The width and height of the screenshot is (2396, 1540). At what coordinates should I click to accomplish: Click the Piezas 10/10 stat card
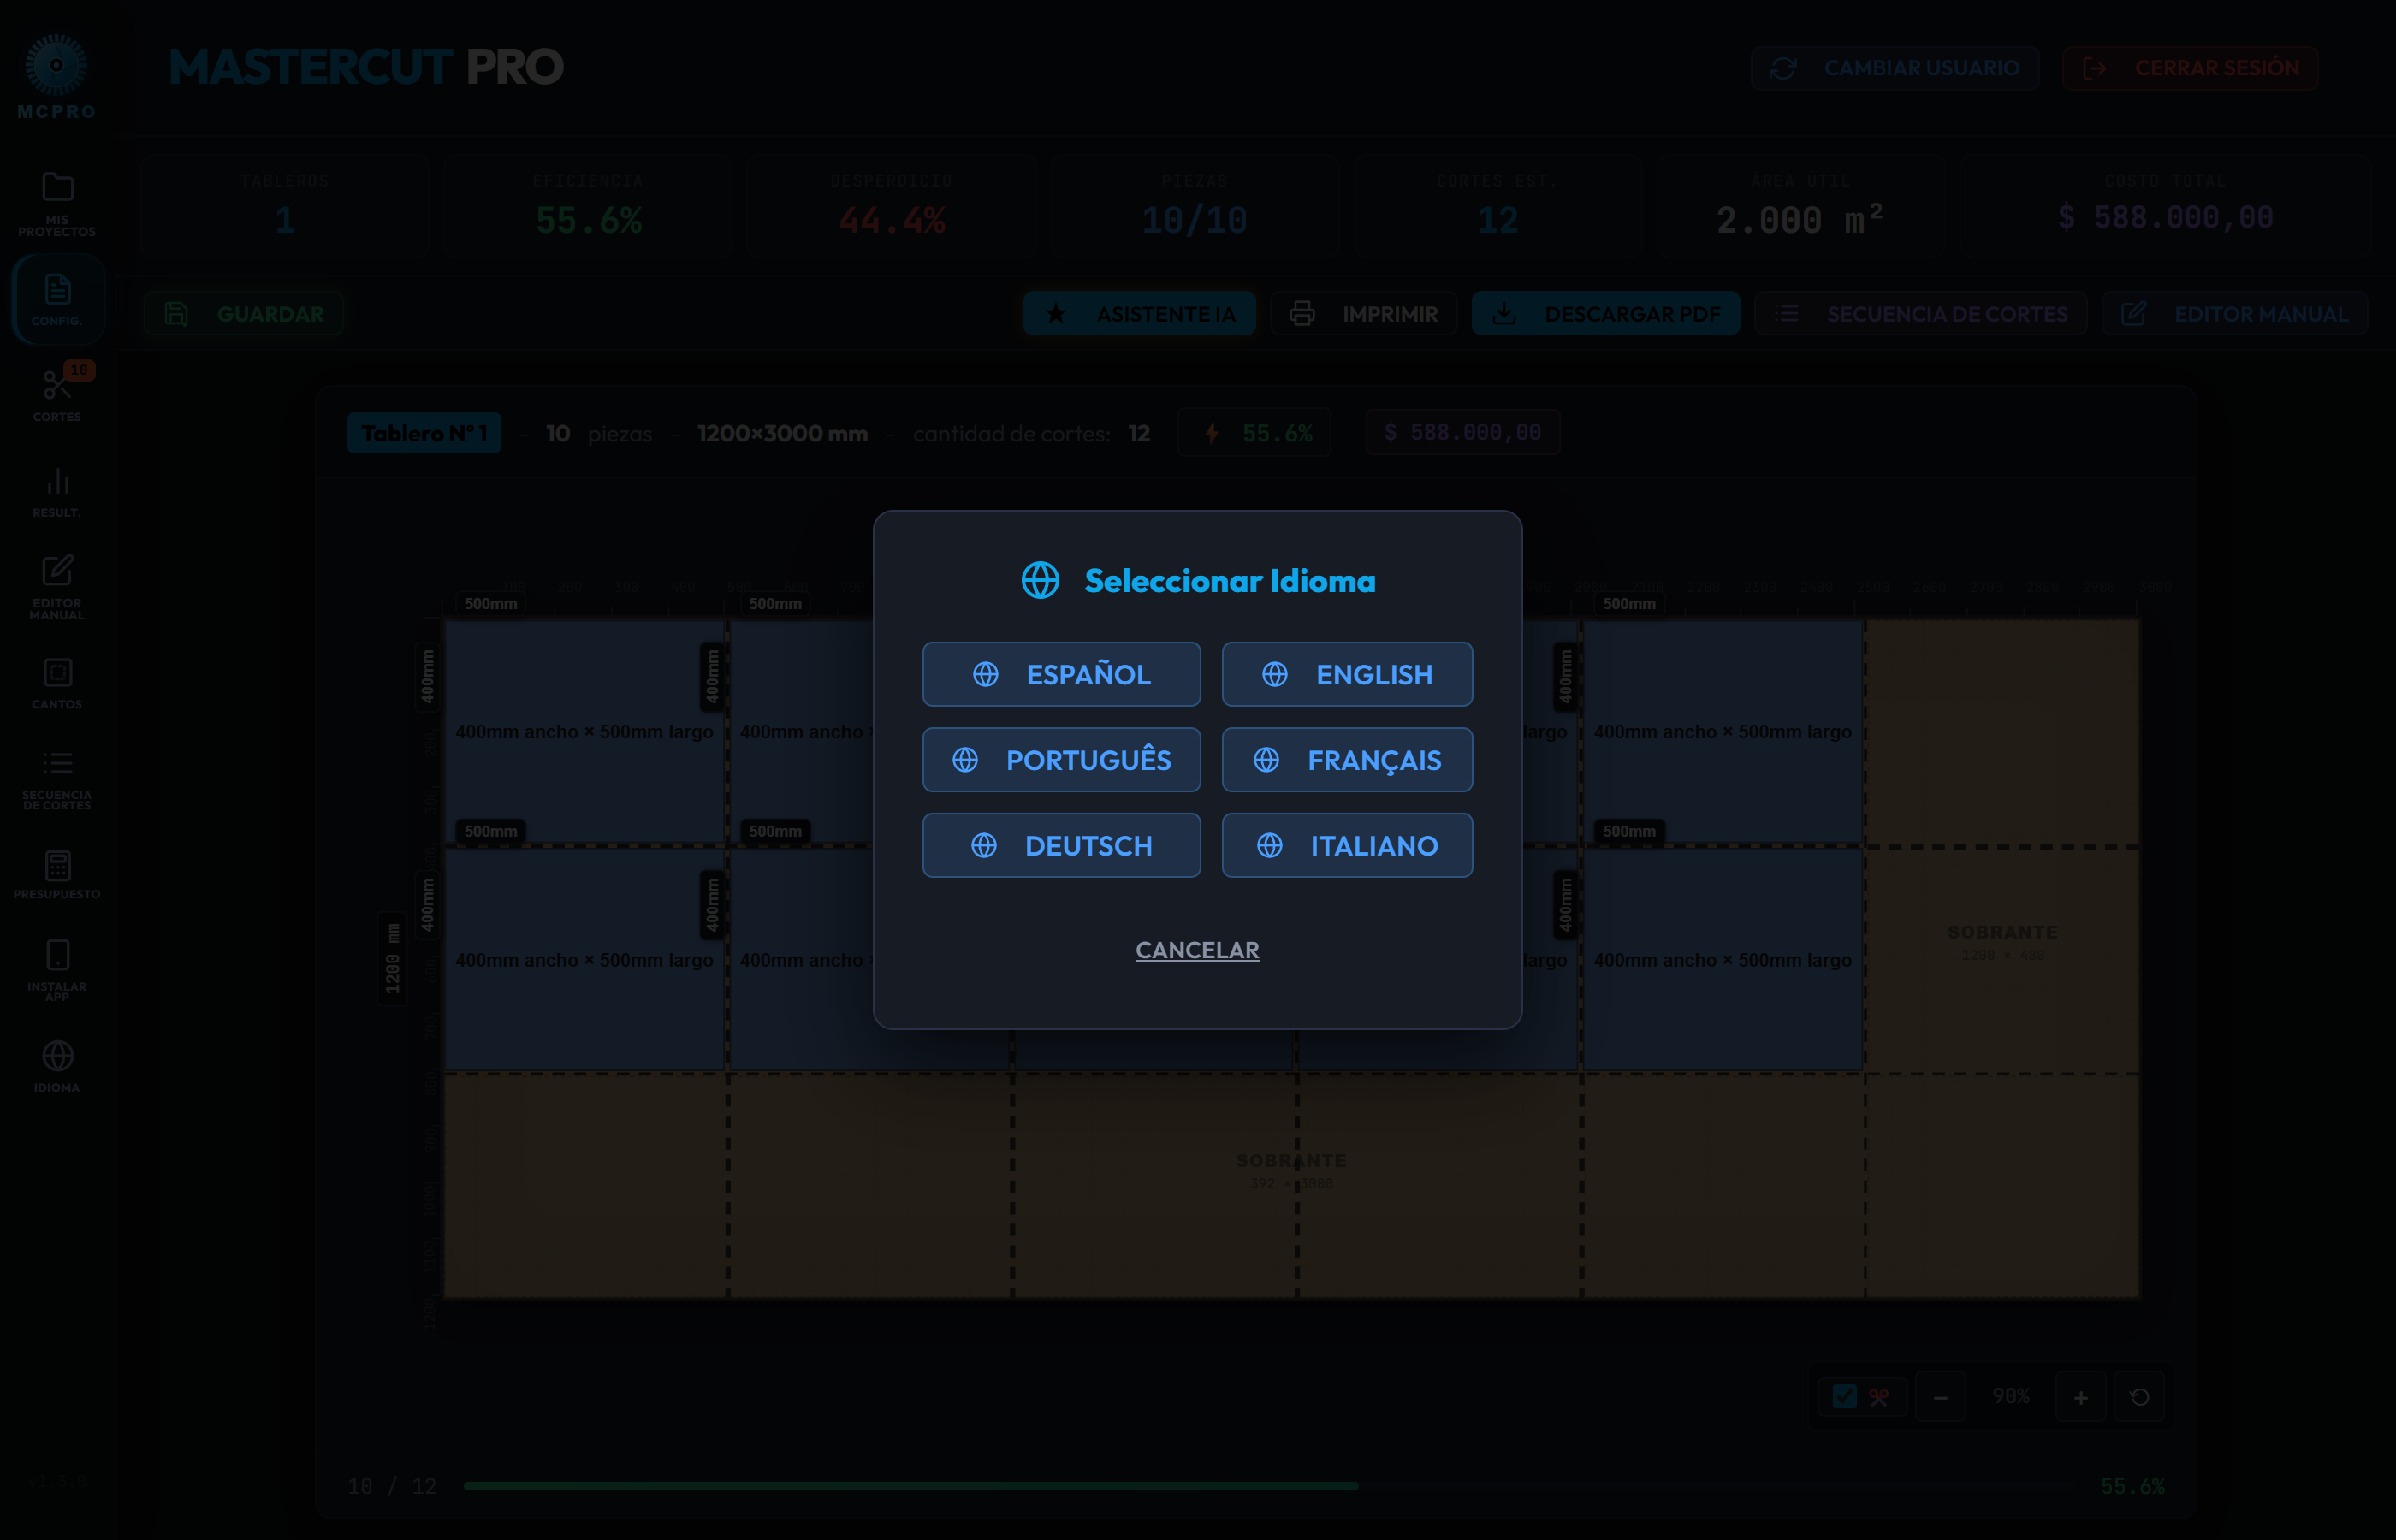point(1195,207)
